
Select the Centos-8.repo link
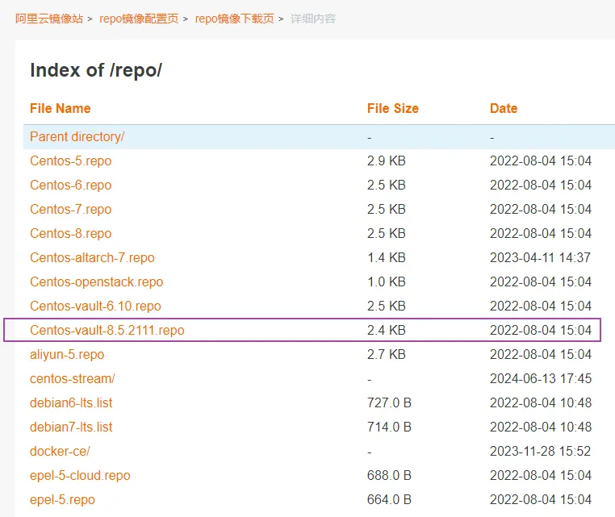tap(70, 233)
